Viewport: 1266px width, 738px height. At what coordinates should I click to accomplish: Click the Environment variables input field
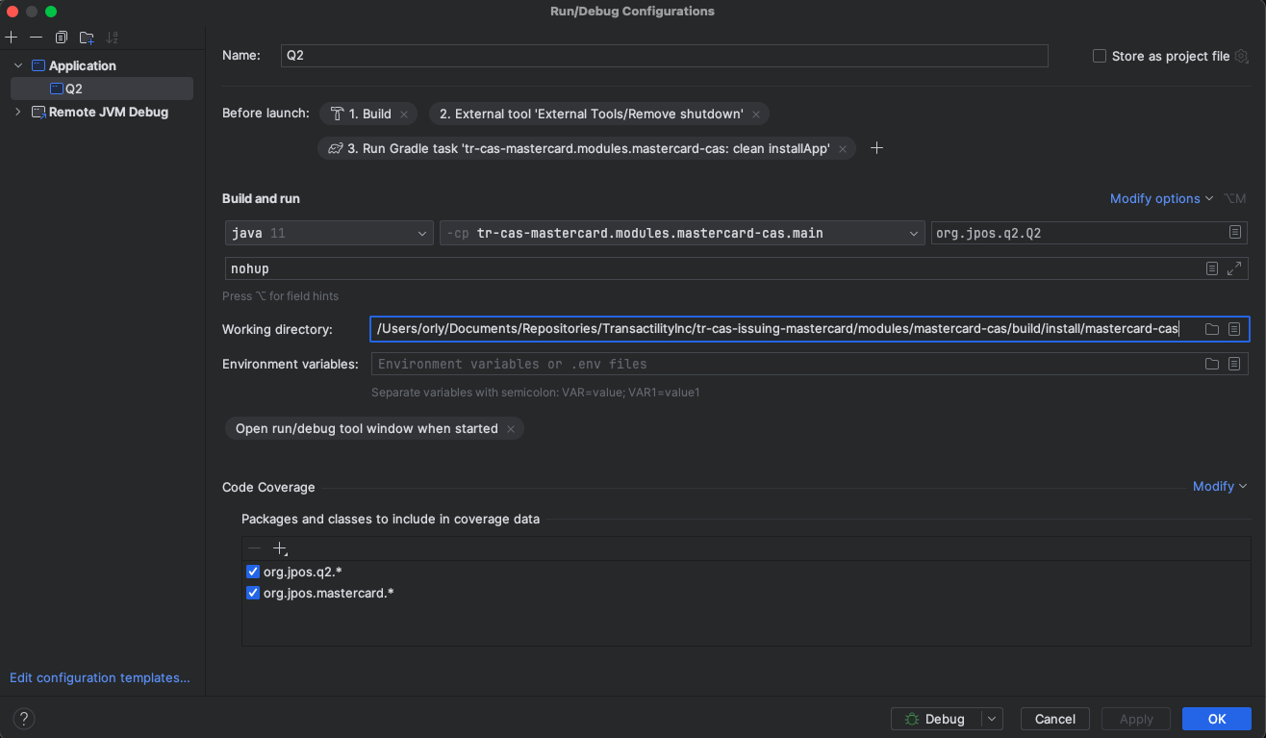click(x=784, y=364)
